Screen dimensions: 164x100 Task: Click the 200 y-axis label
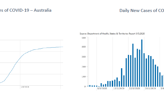84,67
